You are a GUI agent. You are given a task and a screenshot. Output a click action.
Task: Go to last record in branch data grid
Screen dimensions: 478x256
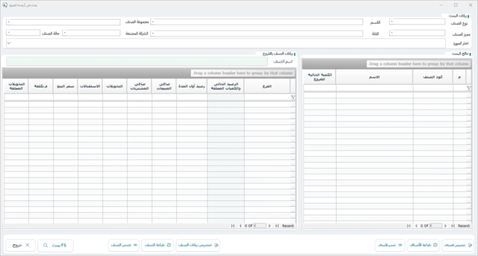277,226
